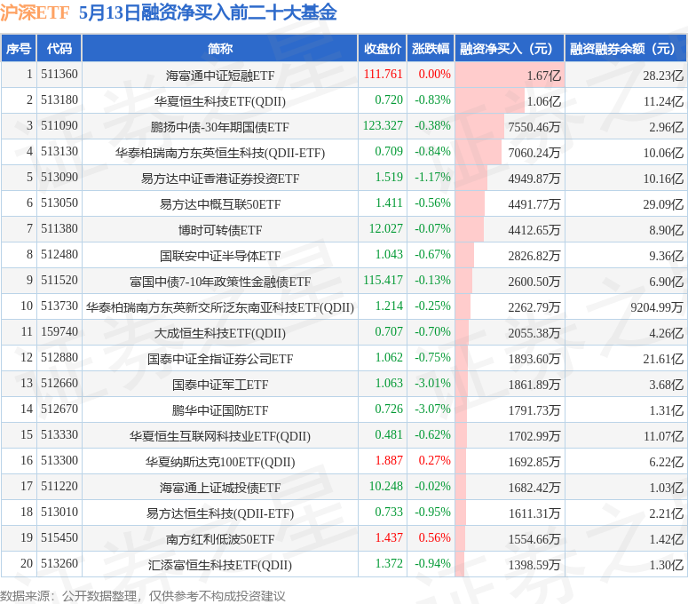Click balance value 29.09亿
Screen dimensions: 688x604
click(x=663, y=205)
